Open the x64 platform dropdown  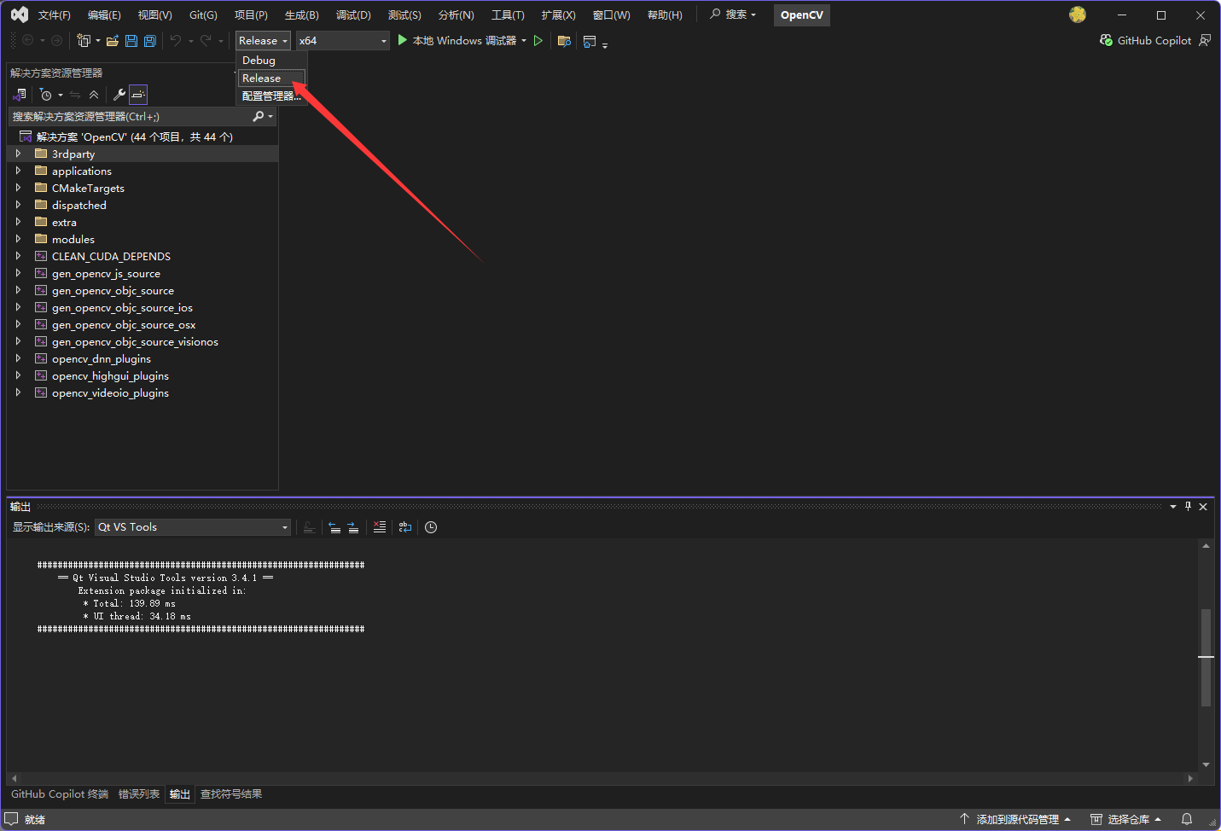click(342, 40)
